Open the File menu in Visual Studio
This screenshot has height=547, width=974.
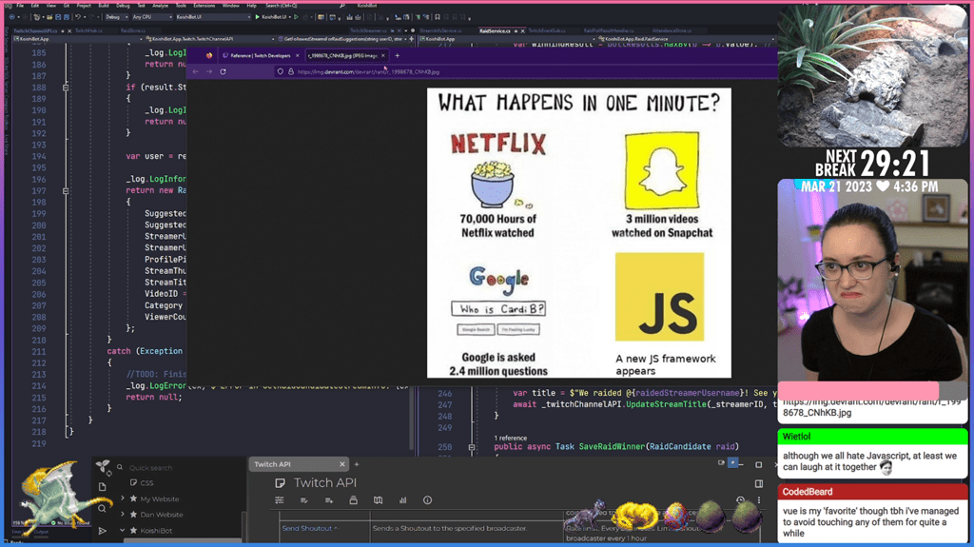click(x=20, y=6)
